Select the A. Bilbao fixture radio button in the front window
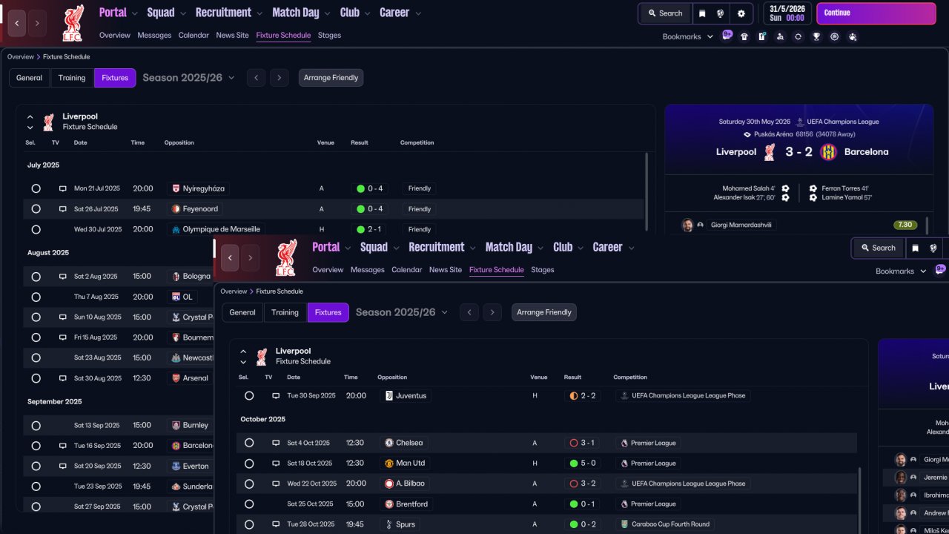The height and width of the screenshot is (534, 949). [249, 484]
